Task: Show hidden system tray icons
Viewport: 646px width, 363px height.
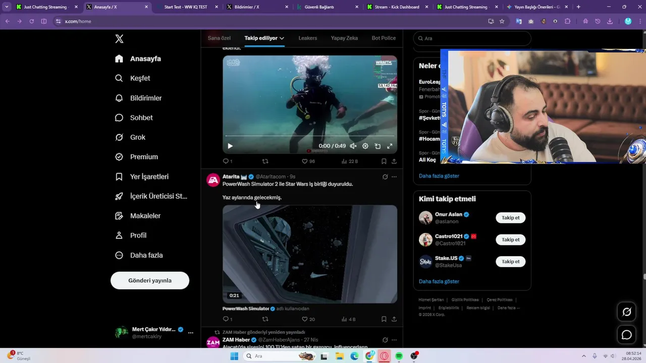Action: click(584, 356)
